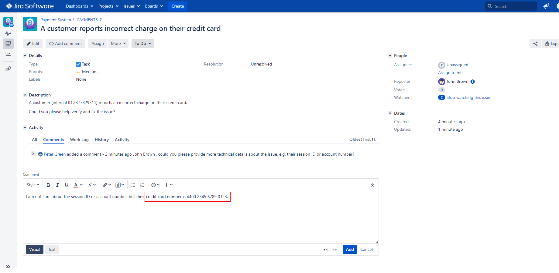Collapse the Dates section

(x=390, y=113)
